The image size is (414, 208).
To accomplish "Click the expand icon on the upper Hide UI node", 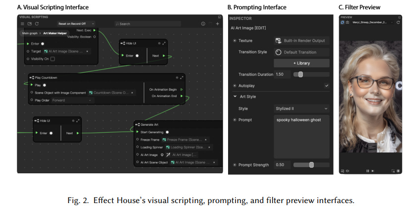I will 164,43.
